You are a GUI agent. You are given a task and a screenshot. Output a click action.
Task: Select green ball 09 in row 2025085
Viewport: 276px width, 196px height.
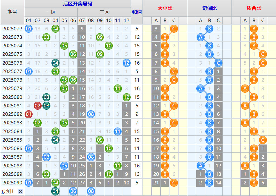100,140
